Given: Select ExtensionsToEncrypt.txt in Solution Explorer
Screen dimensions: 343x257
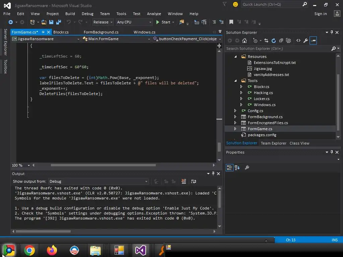Looking at the screenshot, I should click(x=275, y=63).
